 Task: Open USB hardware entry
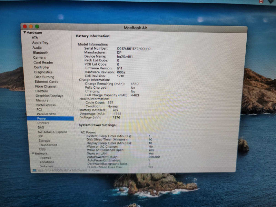pyautogui.click(x=42, y=149)
